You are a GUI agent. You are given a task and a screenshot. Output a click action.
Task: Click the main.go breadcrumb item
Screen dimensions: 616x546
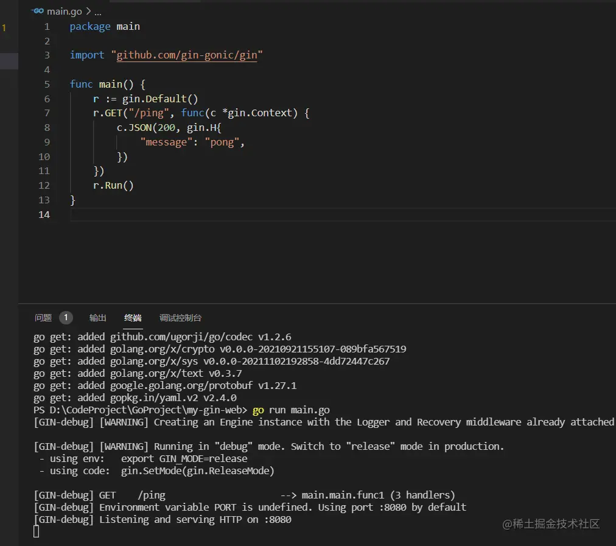tap(65, 12)
